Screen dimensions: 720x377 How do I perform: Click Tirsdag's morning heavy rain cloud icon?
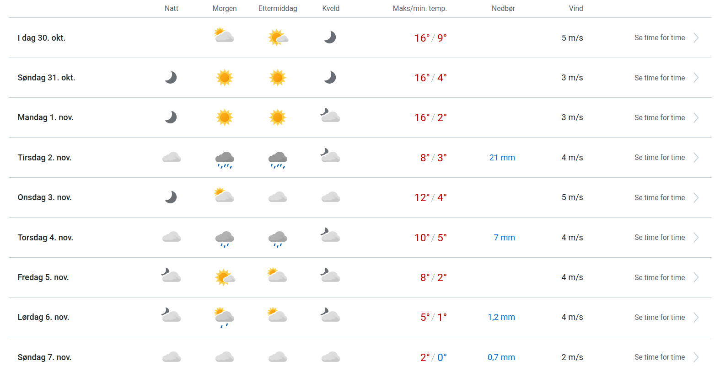225,159
